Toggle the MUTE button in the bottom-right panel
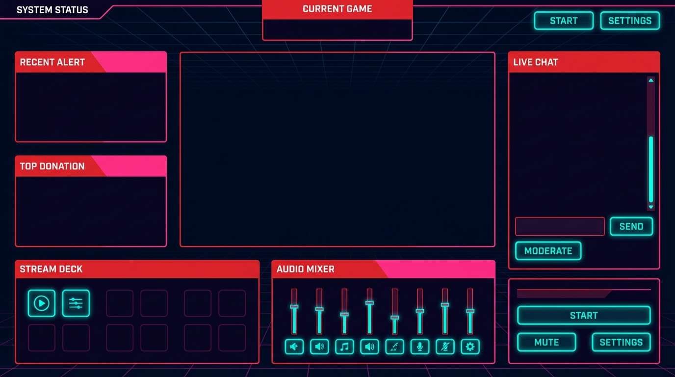The height and width of the screenshot is (377, 675). point(546,342)
